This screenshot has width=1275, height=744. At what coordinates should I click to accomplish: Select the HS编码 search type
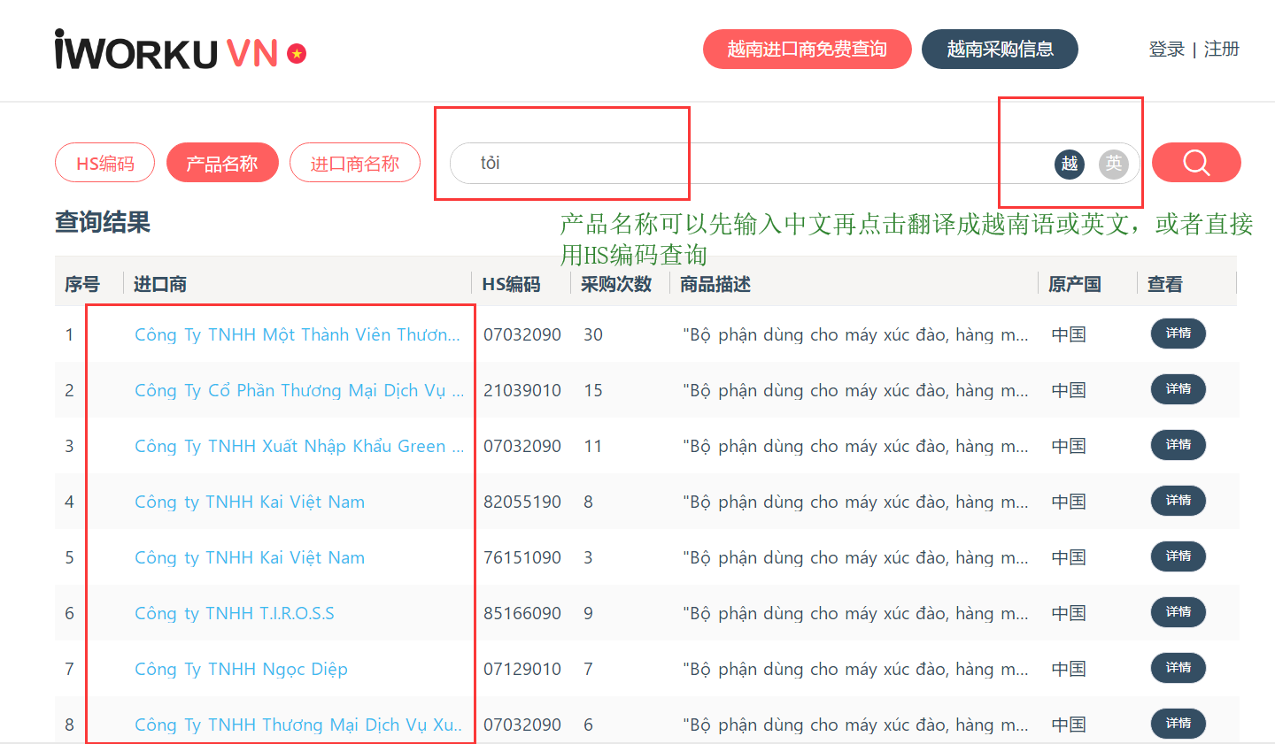[x=105, y=163]
